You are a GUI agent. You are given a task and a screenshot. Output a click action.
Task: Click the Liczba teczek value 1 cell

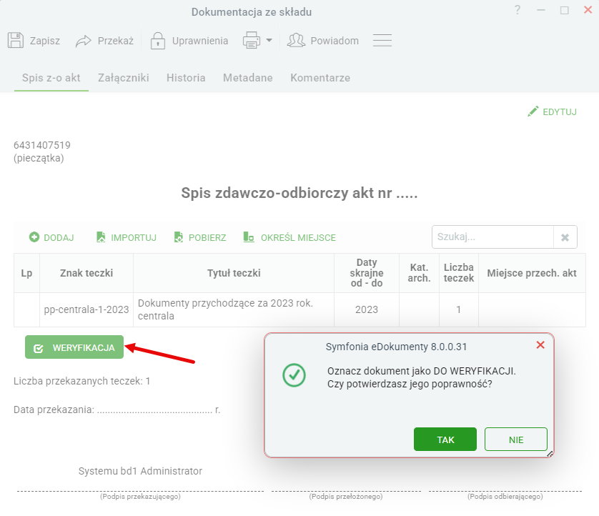coord(458,309)
